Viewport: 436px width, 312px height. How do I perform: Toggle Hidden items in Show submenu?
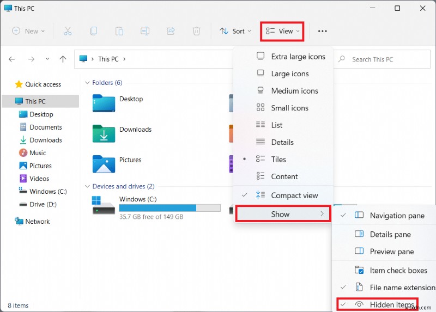[391, 304]
